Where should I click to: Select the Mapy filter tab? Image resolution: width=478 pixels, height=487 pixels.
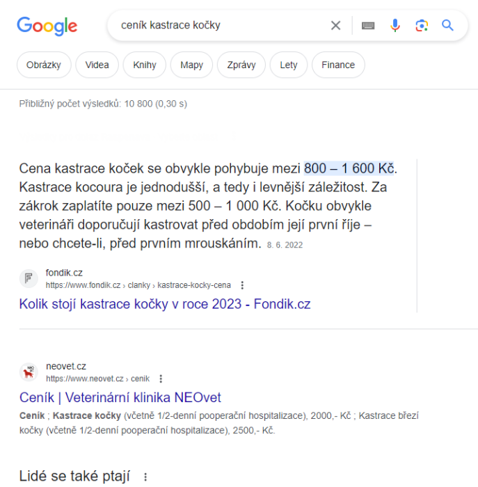[x=191, y=65]
